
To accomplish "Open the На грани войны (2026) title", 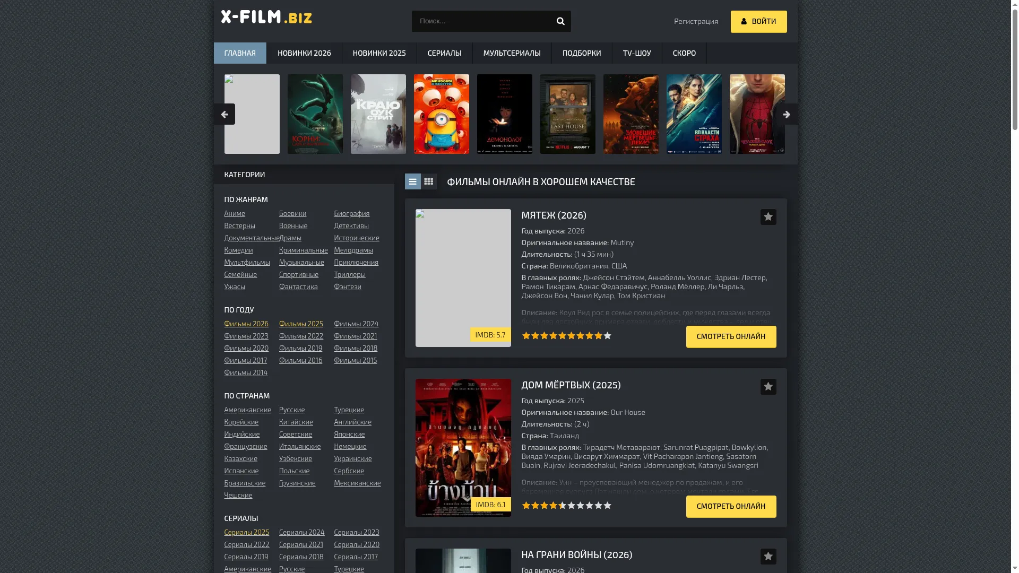I will 576,554.
